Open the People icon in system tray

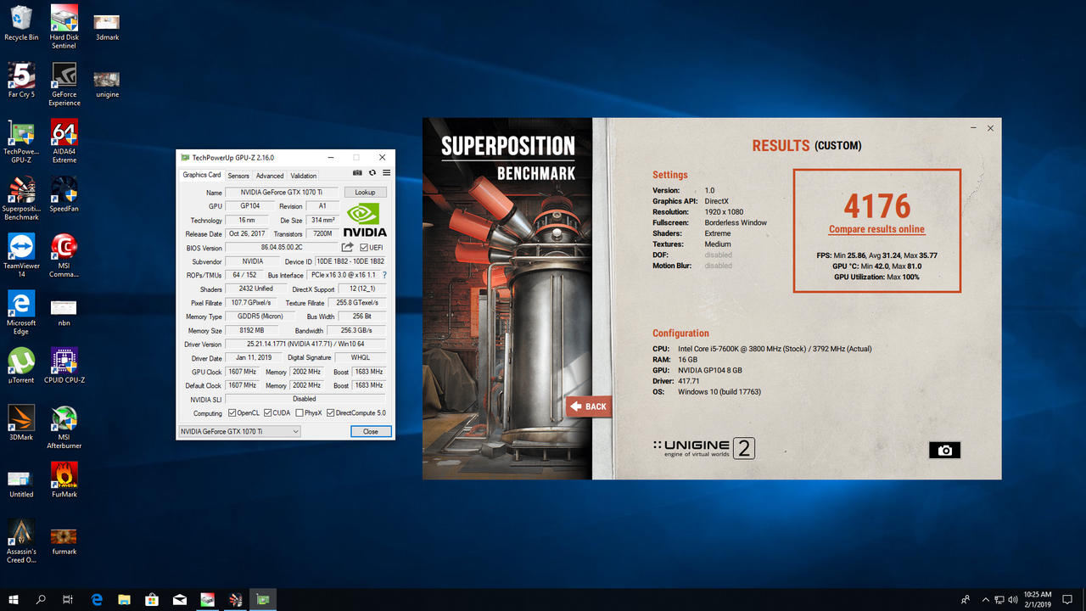point(966,599)
